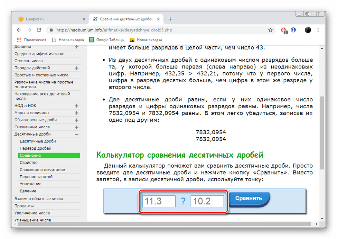View site security lock icon
This screenshot has height=239, width=337.
pyautogui.click(x=51, y=30)
